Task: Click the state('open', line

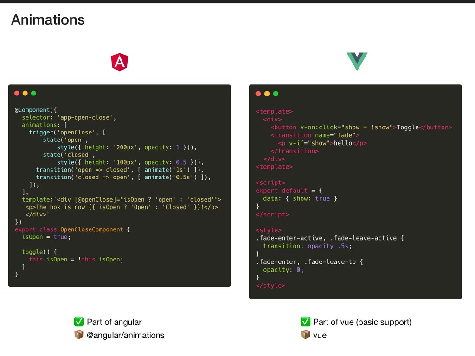Action: tap(65, 140)
